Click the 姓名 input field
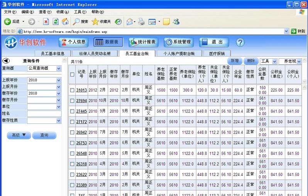 tap(44, 113)
